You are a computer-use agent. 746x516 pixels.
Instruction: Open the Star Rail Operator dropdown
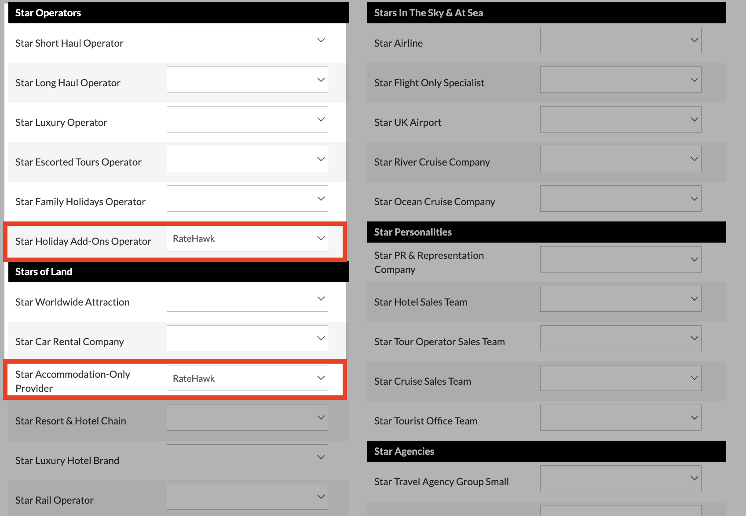pos(247,497)
